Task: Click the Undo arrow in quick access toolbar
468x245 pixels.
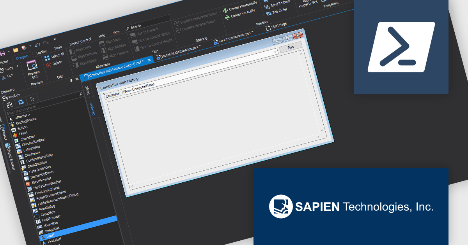Action: tap(37, 44)
